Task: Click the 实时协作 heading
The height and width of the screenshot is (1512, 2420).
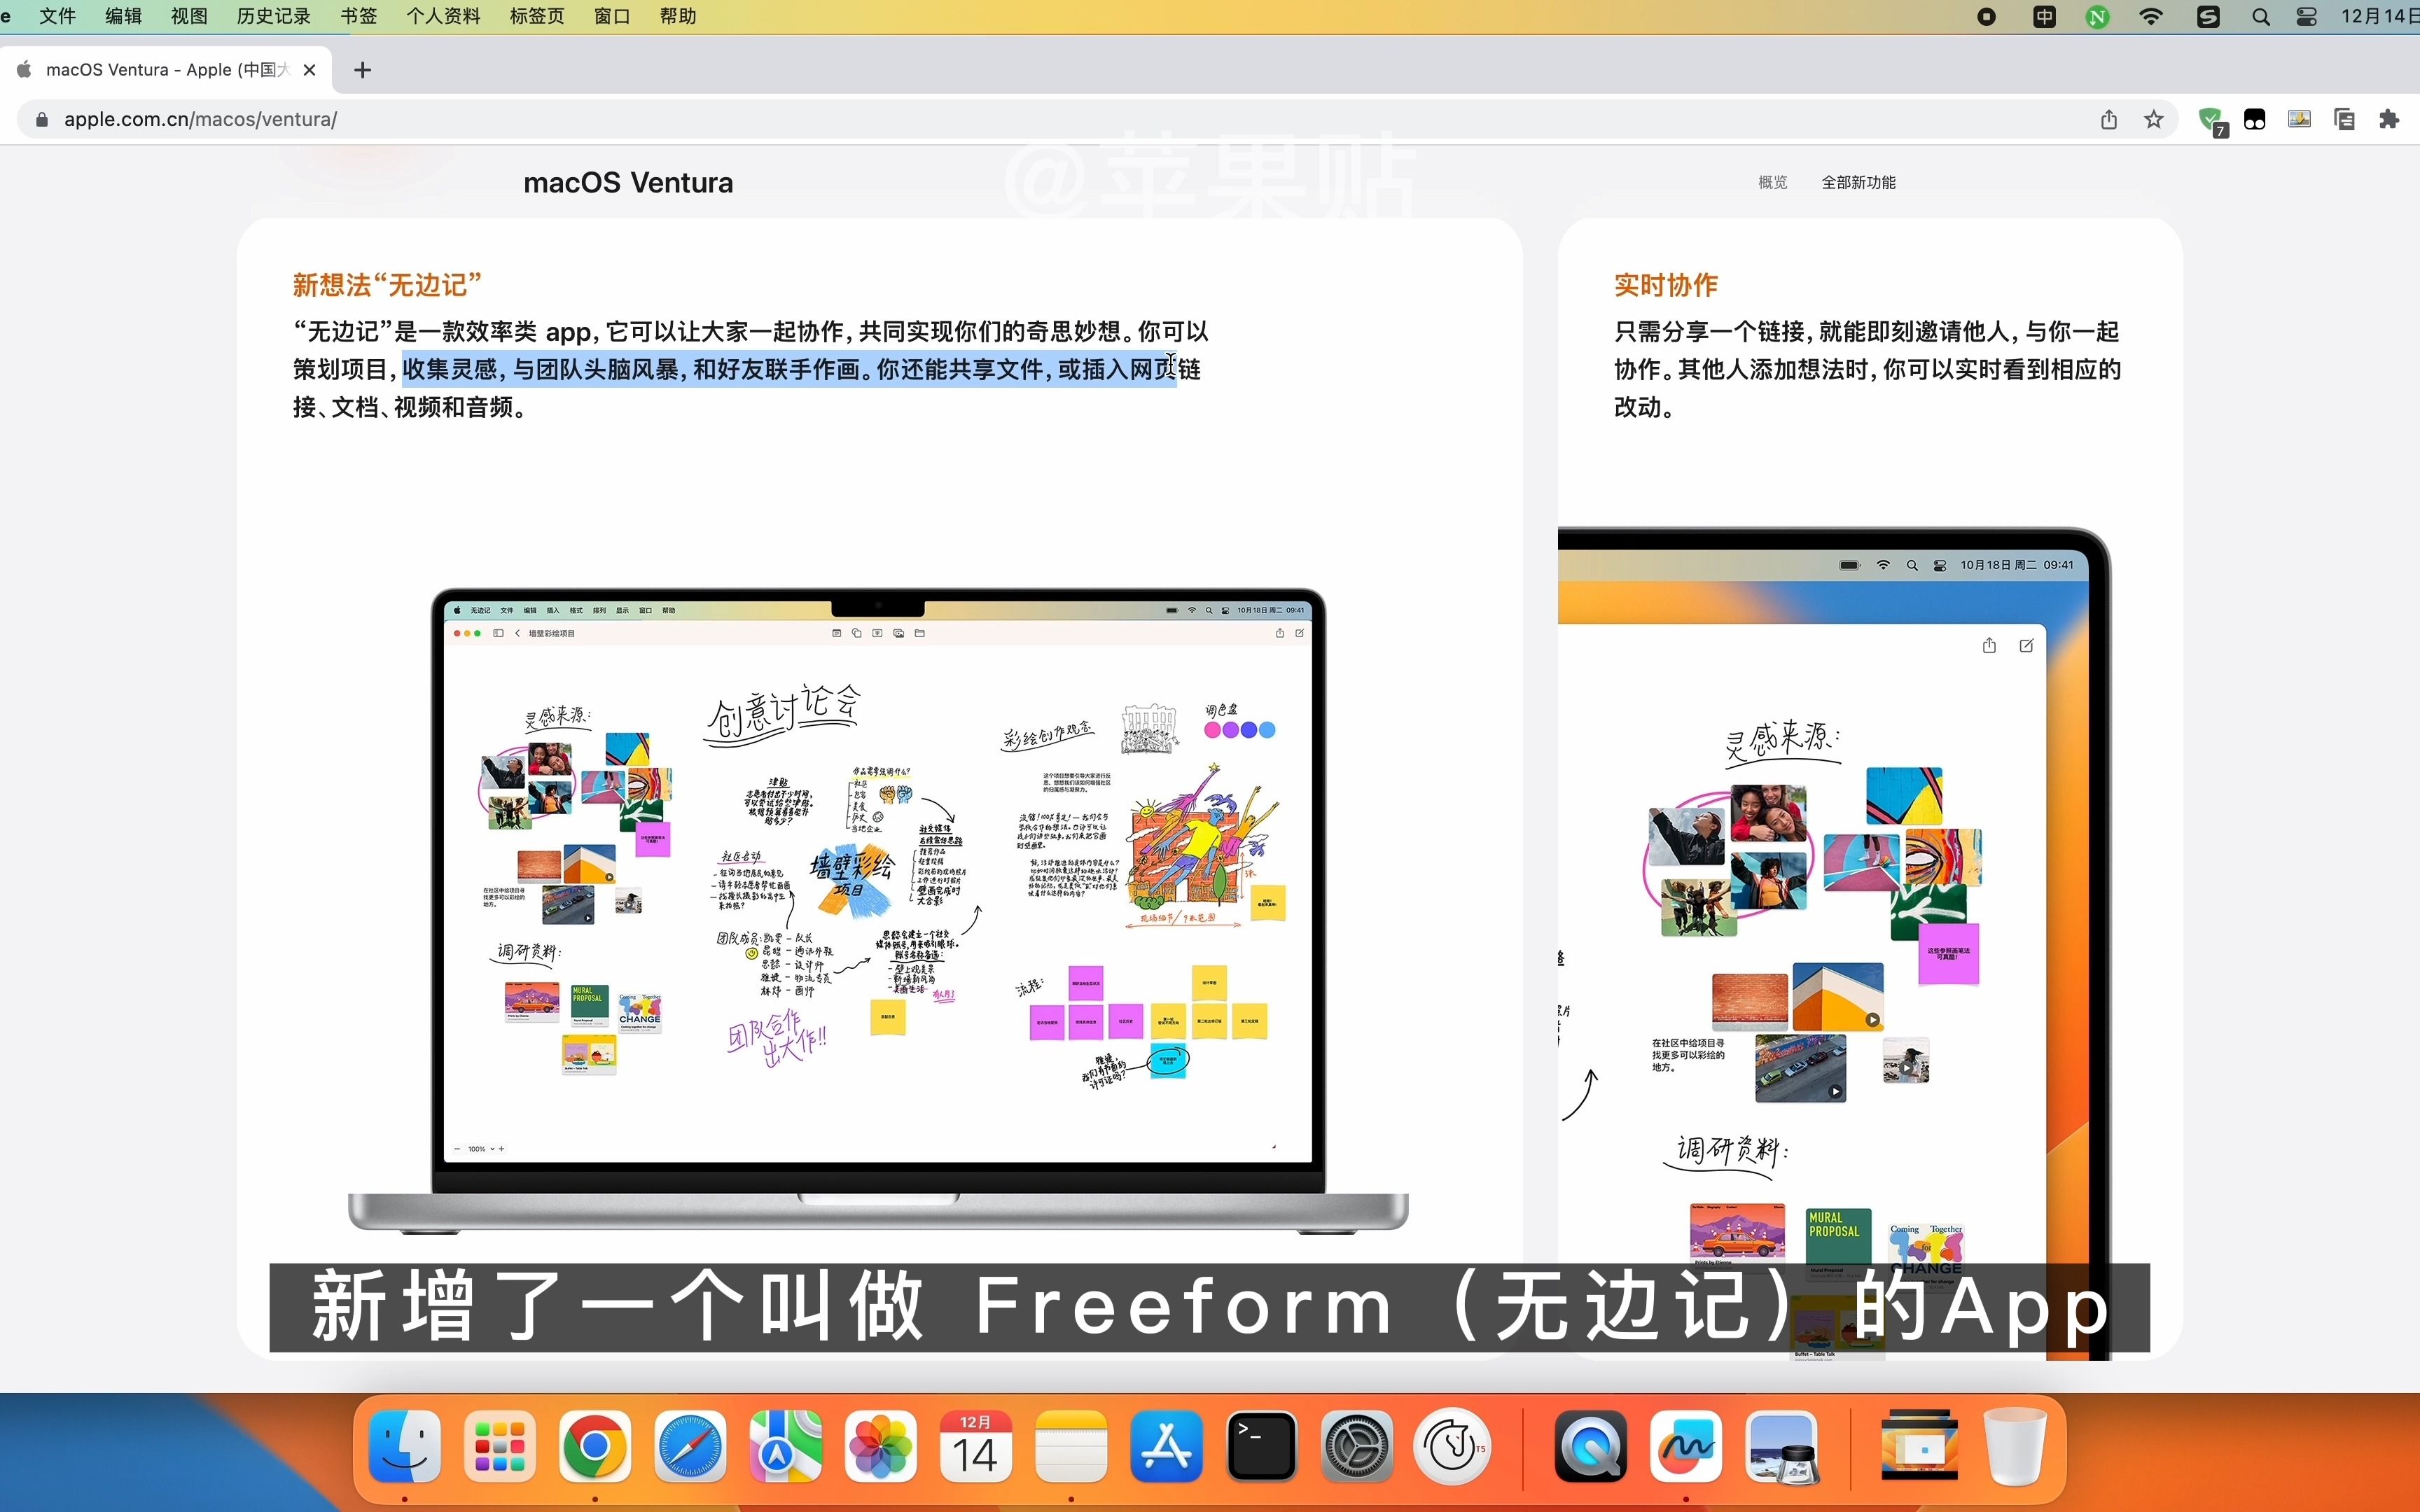Action: coord(1666,285)
